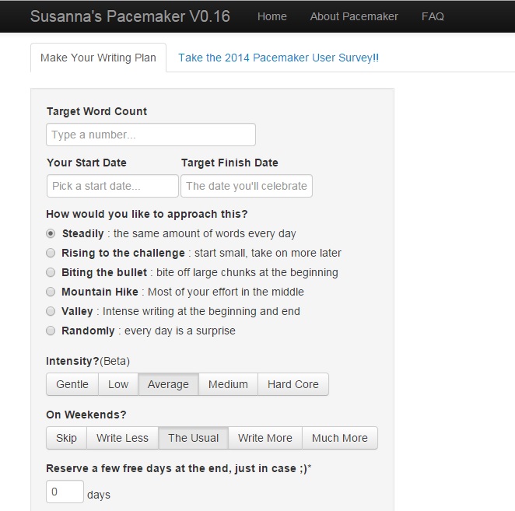
Task: Select Write More on weekends
Action: tap(265, 438)
